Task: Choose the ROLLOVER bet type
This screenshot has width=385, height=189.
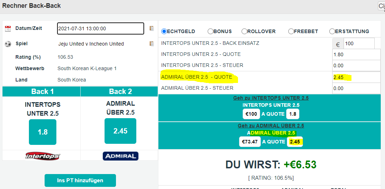Action: tap(244, 31)
